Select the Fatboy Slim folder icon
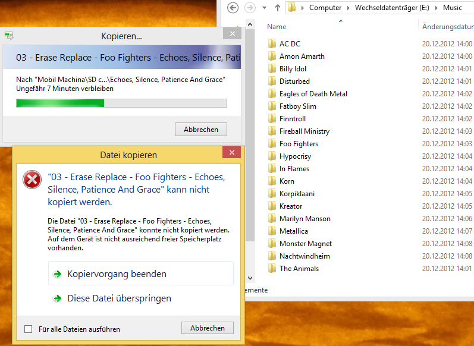 272,106
